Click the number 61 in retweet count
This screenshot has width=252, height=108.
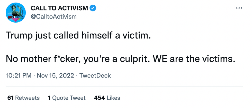pos(10,98)
